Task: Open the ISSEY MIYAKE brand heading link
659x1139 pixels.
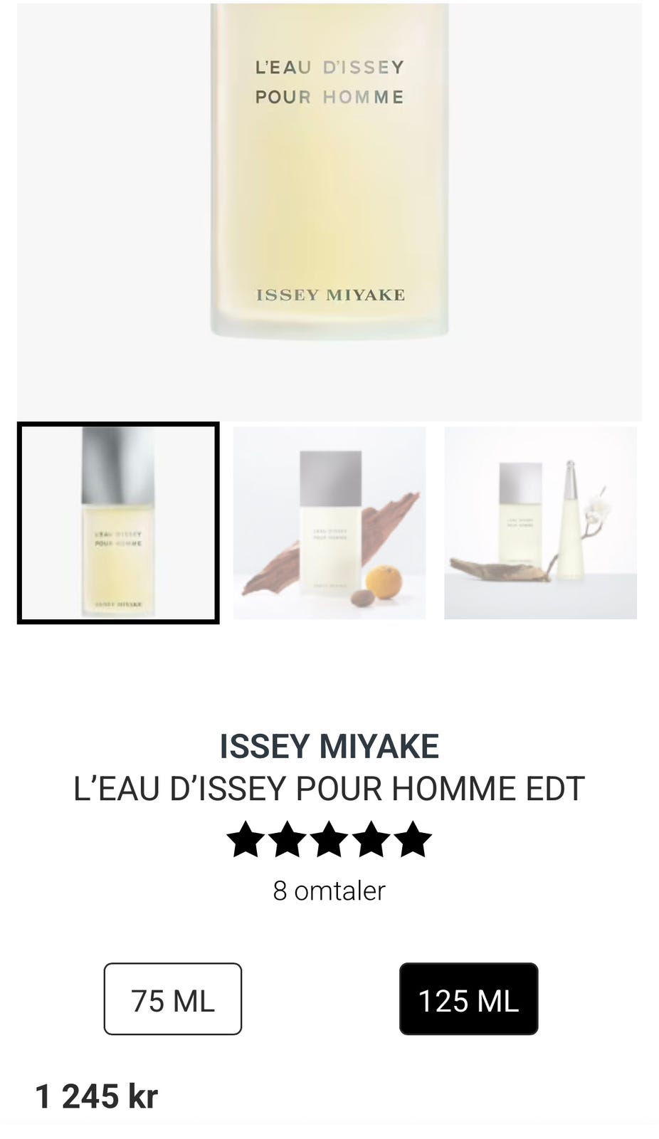Action: 329,746
